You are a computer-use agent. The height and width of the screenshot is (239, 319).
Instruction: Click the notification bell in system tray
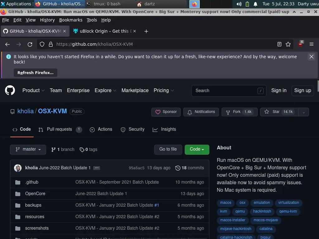pyautogui.click(x=255, y=4)
